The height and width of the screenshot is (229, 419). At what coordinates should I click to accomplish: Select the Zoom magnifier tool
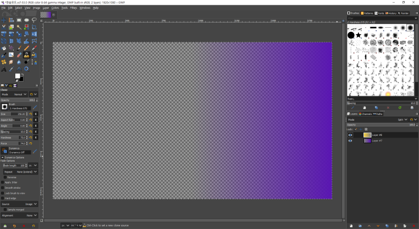point(27,69)
